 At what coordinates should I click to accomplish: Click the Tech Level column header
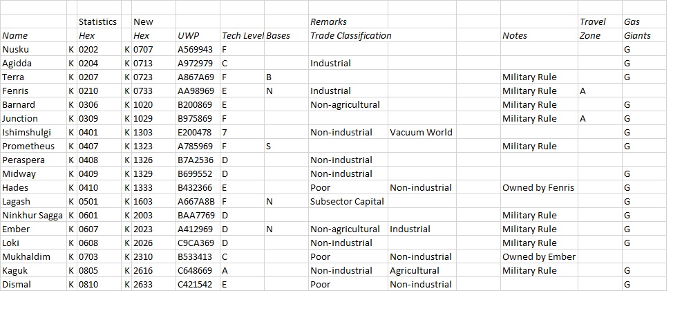(242, 36)
